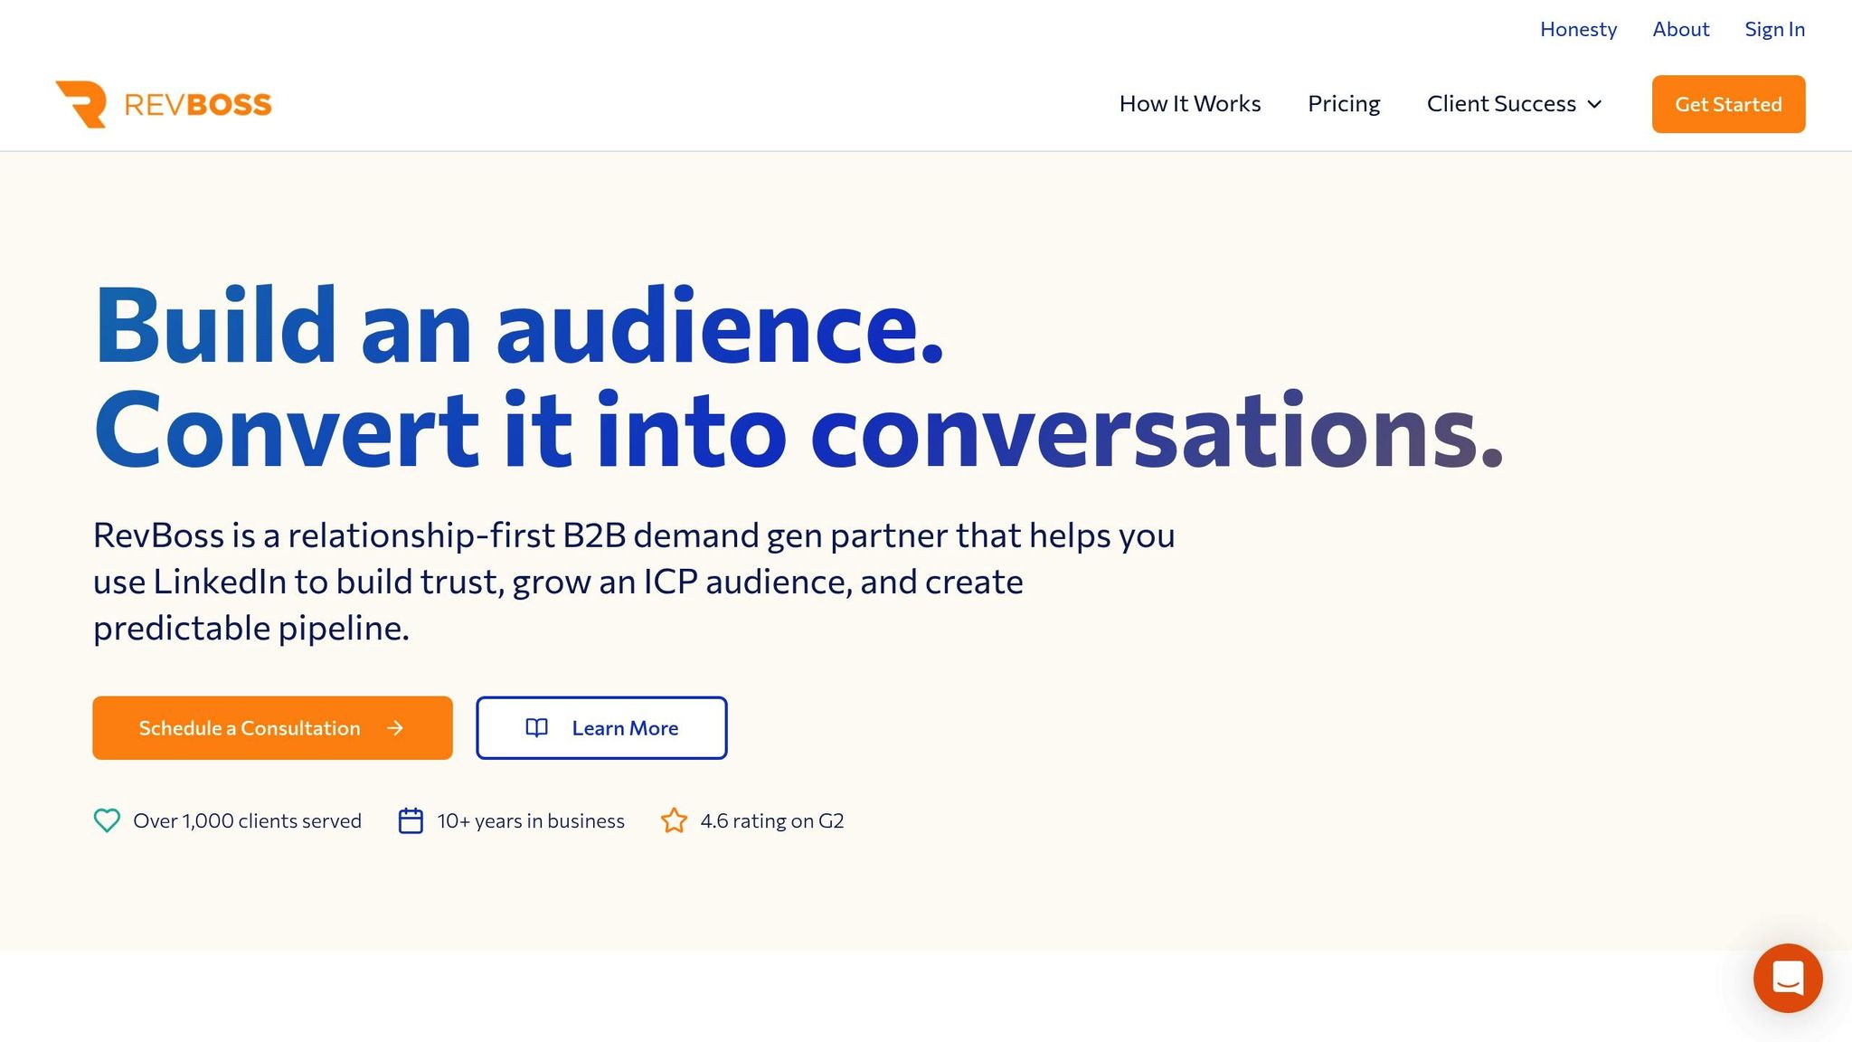Click the REVBOSS wordmark text
This screenshot has height=1042, width=1852.
pyautogui.click(x=197, y=105)
